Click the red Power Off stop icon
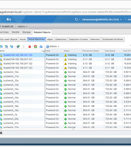 (x=30, y=46)
